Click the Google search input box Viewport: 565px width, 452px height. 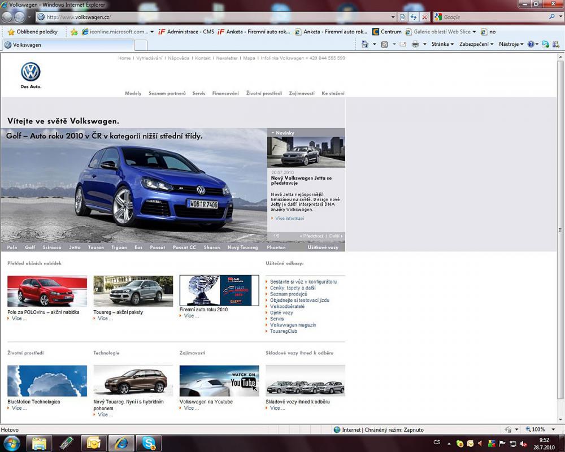coord(495,16)
